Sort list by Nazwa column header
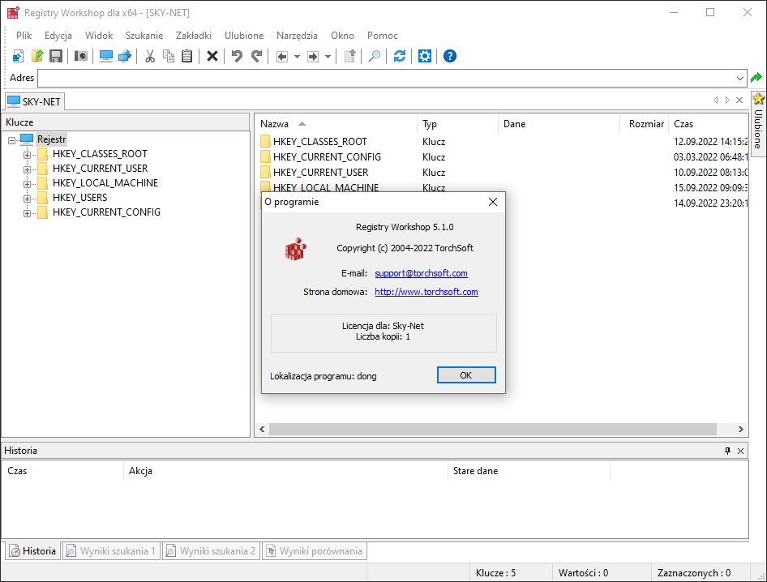The image size is (767, 582). pyautogui.click(x=337, y=124)
